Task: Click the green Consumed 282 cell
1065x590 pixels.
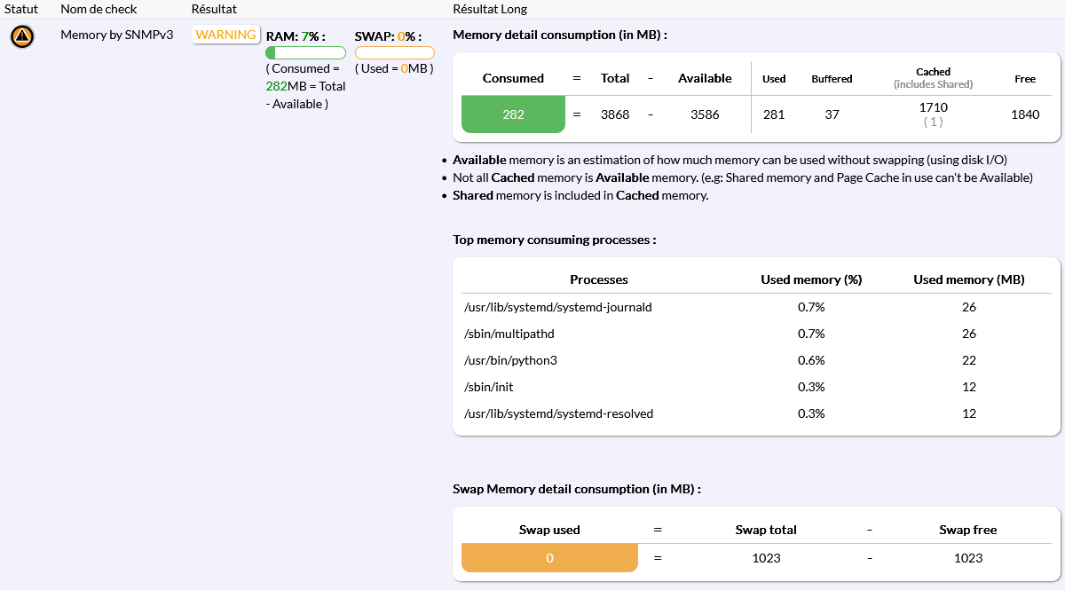Action: click(x=513, y=114)
